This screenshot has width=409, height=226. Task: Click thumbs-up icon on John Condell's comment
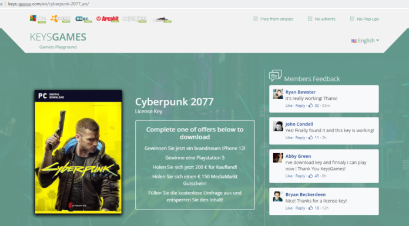pyautogui.click(x=311, y=137)
